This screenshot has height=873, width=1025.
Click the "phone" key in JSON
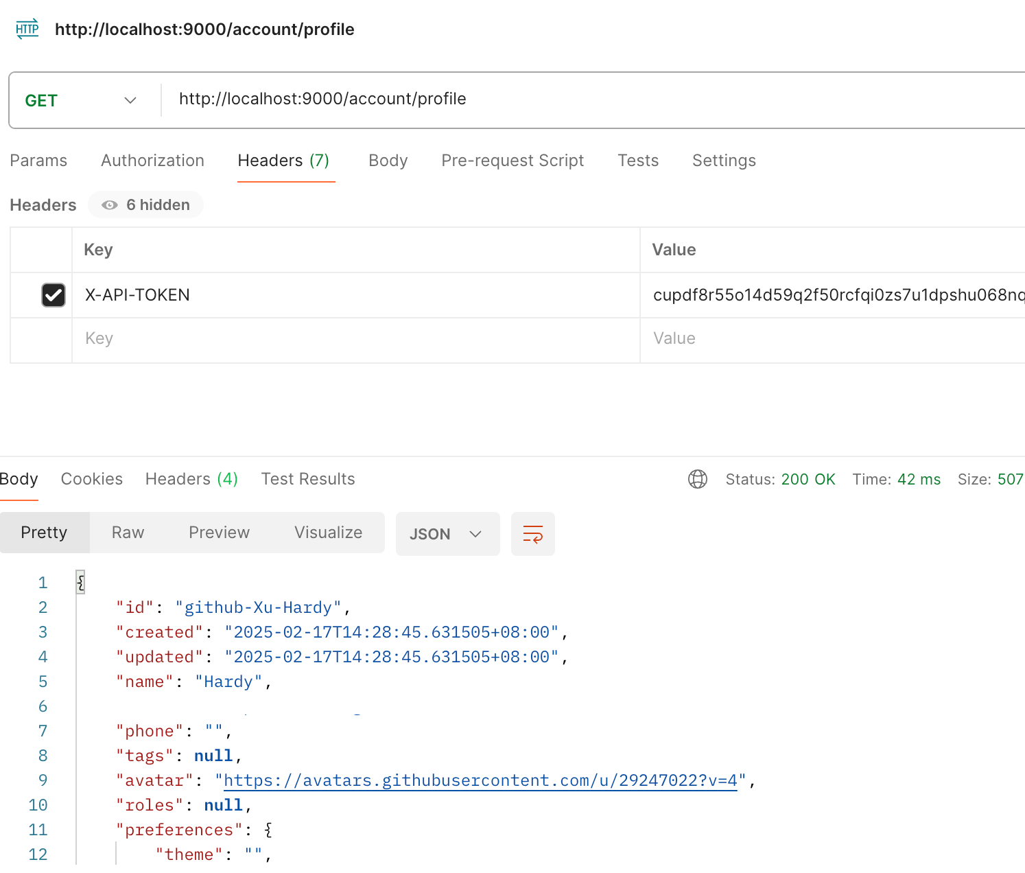coord(150,731)
